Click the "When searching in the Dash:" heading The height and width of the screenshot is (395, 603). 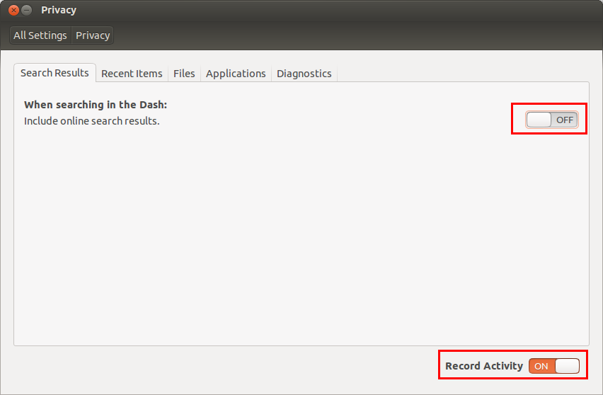tap(96, 105)
